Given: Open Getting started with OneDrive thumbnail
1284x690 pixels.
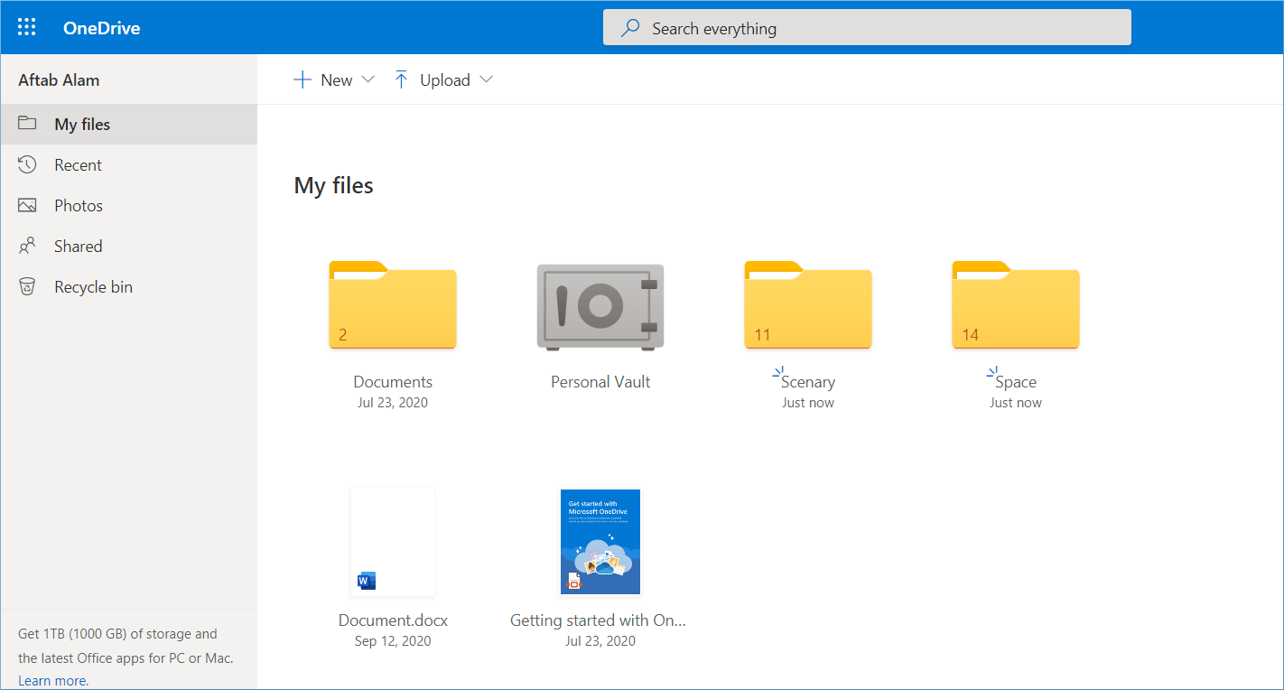Looking at the screenshot, I should 600,542.
